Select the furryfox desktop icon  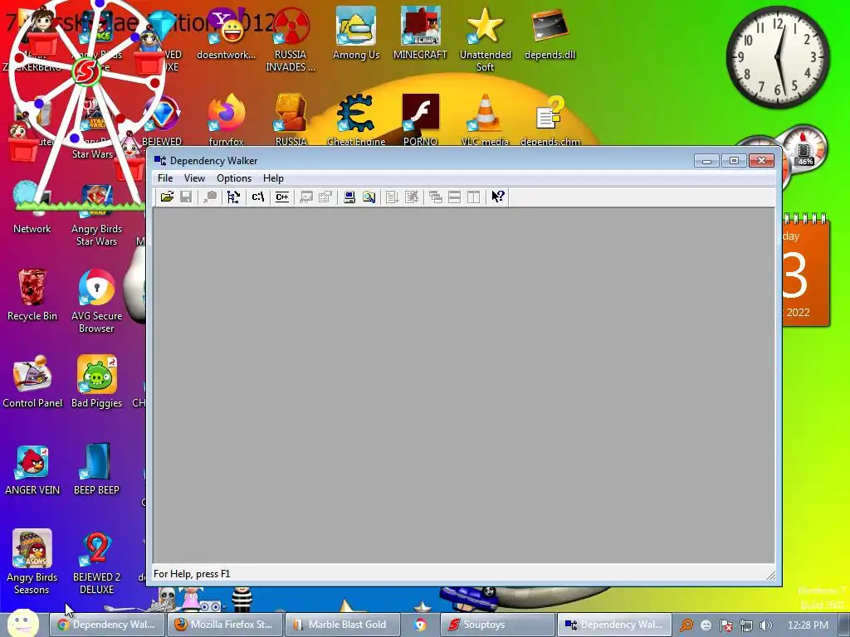pos(226,119)
